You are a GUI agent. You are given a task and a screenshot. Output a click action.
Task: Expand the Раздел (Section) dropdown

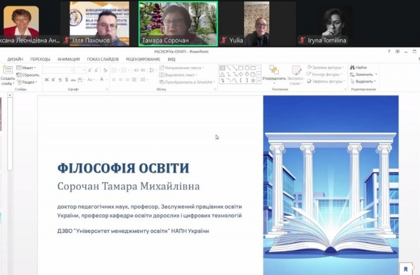click(27, 82)
